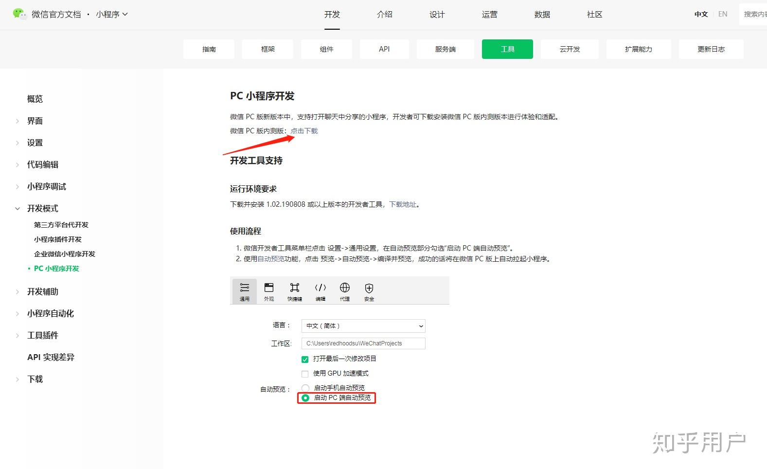Switch language to 中文
Screen dimensions: 767x469
click(x=701, y=14)
